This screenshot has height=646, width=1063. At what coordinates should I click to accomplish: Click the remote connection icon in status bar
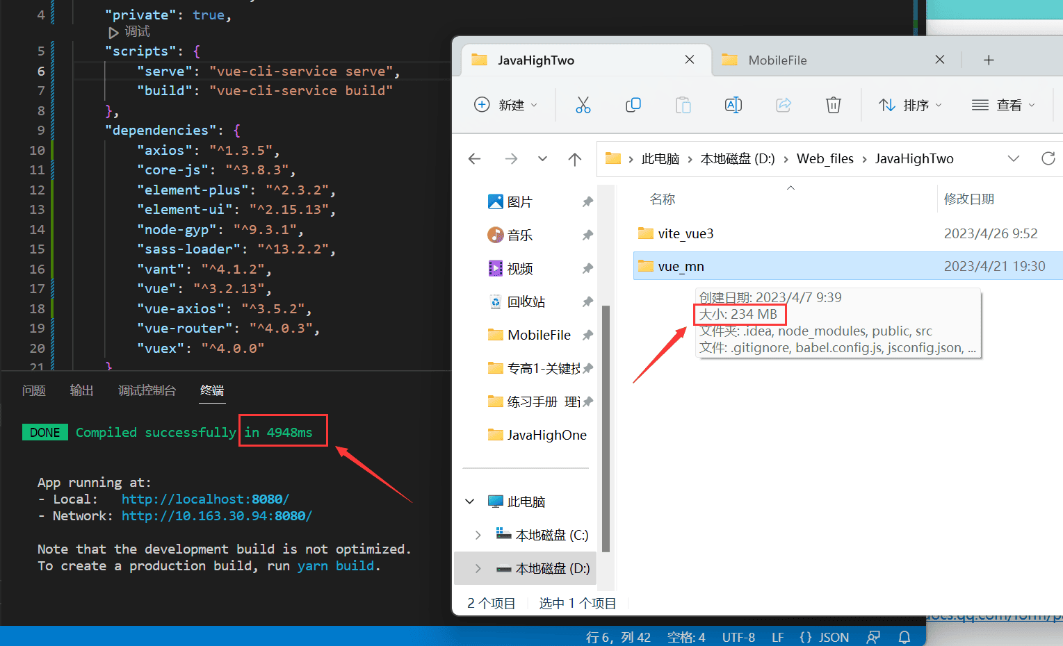[x=873, y=636]
